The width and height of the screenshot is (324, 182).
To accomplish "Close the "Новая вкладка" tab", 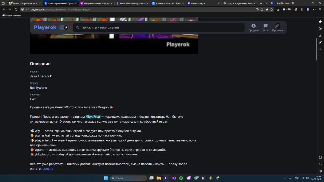I will pyautogui.click(x=219, y=3).
